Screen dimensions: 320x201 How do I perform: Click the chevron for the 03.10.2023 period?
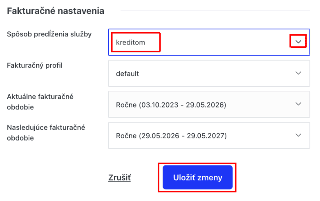pyautogui.click(x=298, y=104)
